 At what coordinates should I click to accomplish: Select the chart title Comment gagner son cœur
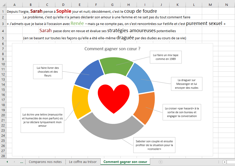click(x=112, y=49)
